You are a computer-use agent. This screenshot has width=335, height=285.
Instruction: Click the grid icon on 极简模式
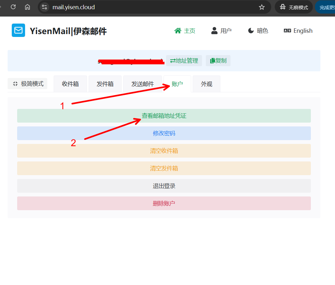(x=15, y=83)
